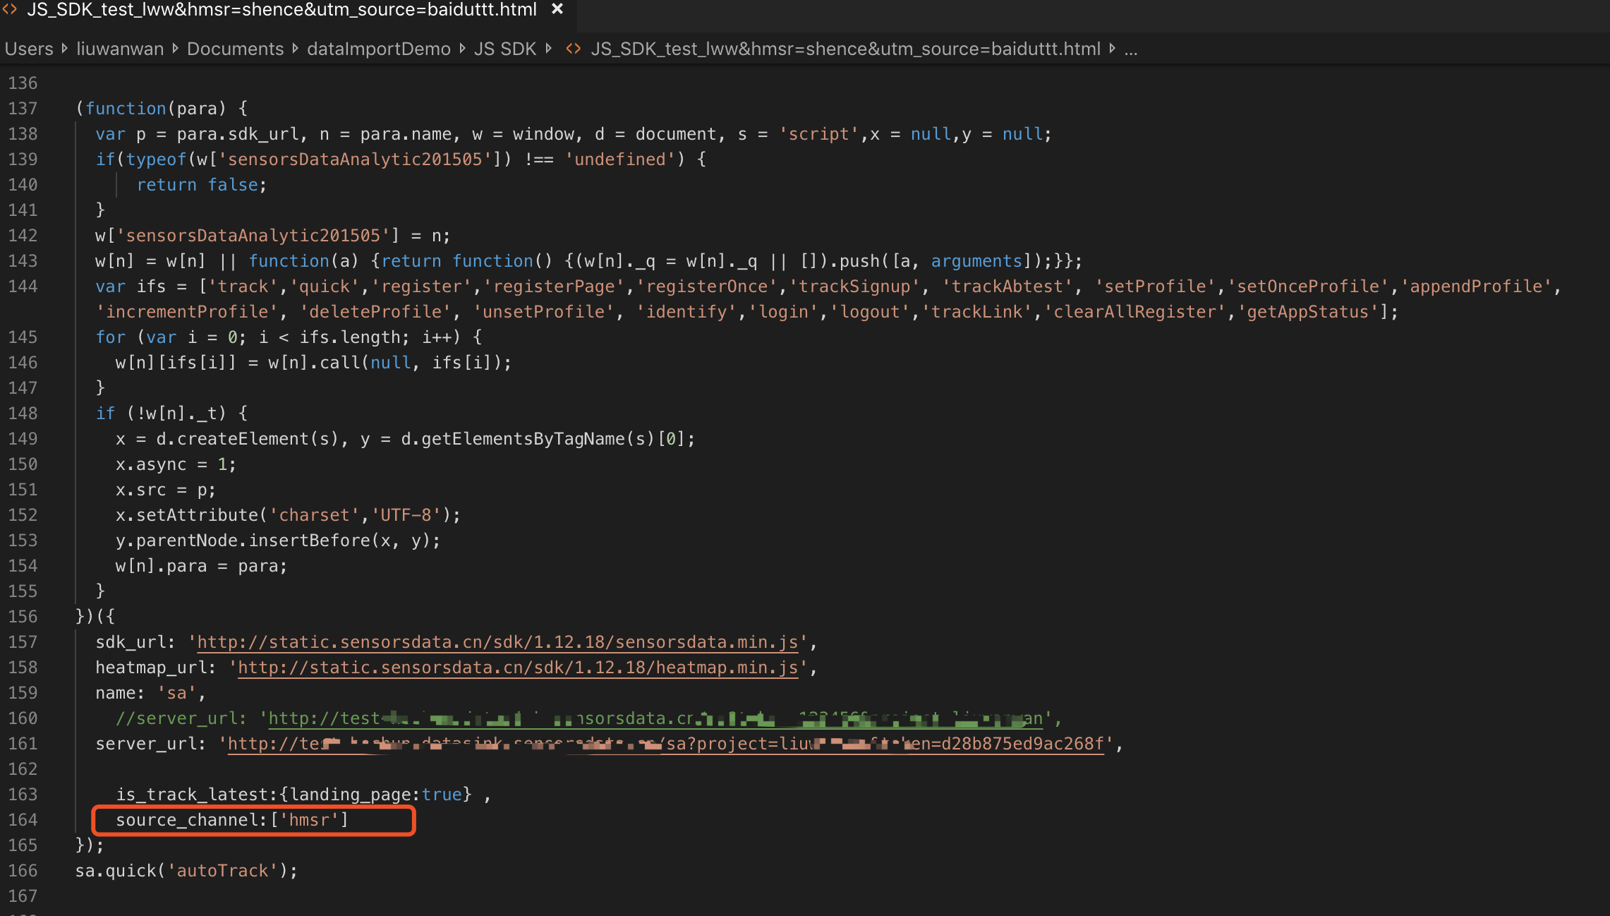The width and height of the screenshot is (1610, 916).
Task: Open the sensorsdata.min.js sdk_url link
Action: pyautogui.click(x=497, y=642)
